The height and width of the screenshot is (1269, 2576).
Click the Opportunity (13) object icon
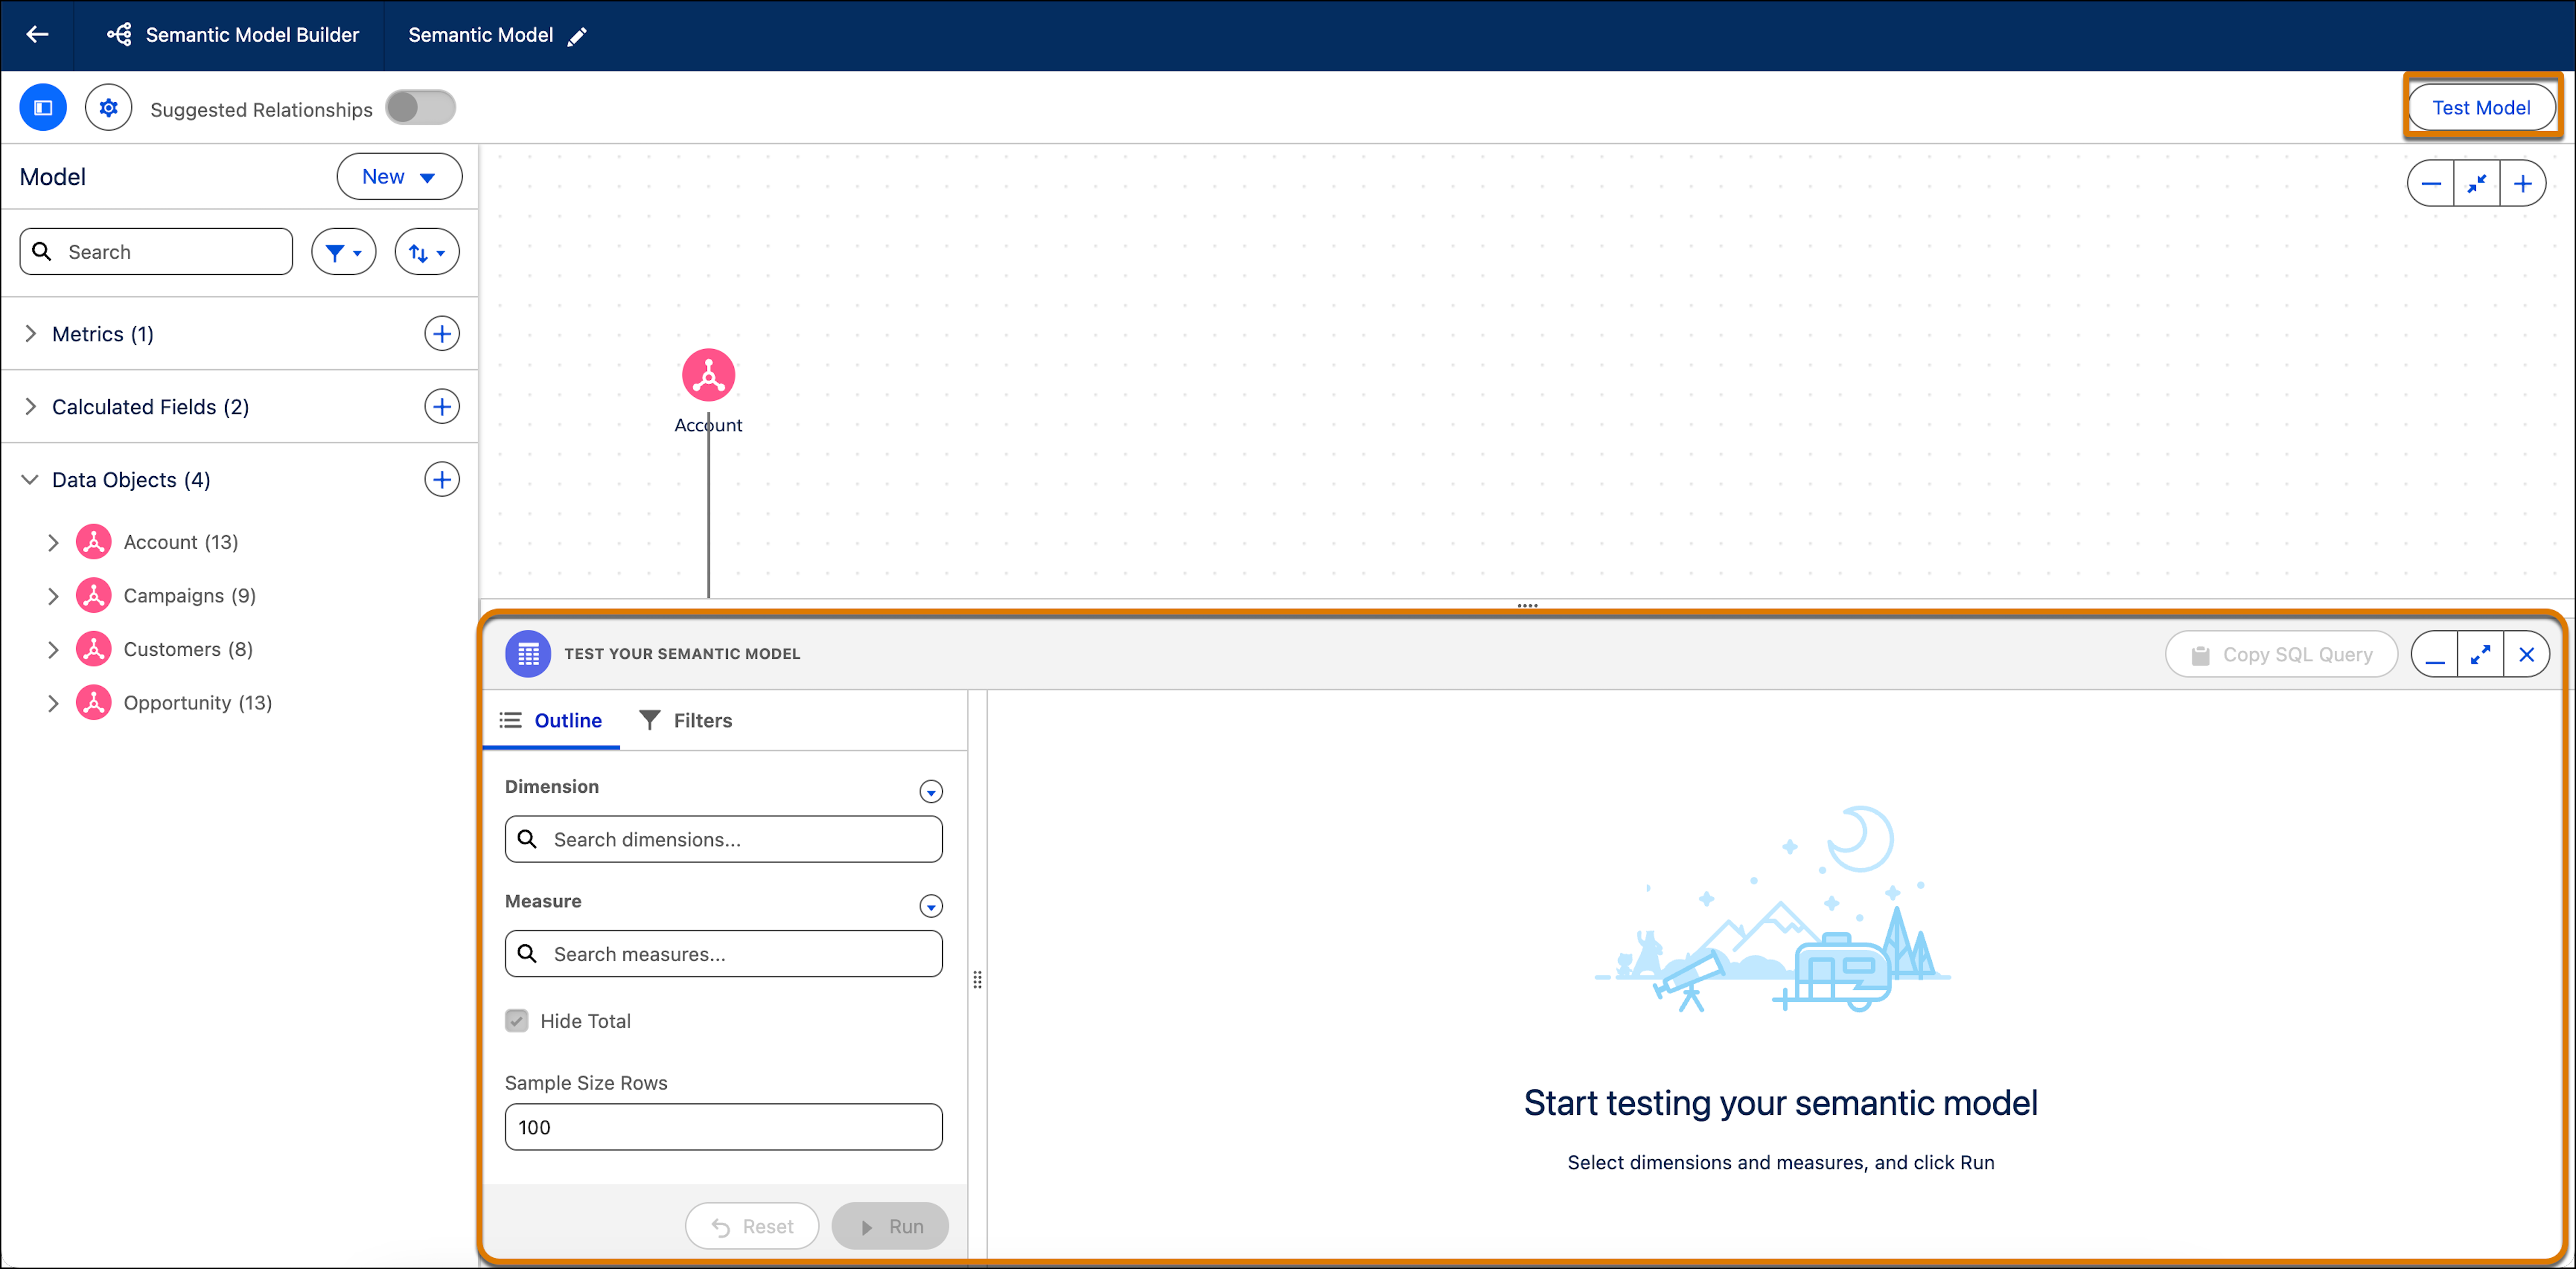point(94,703)
